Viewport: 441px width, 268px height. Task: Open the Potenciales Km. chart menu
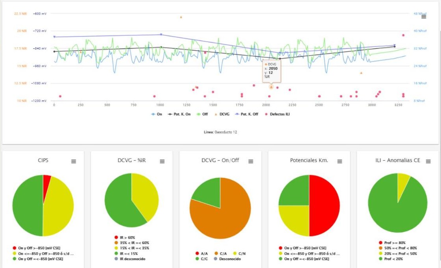click(x=340, y=161)
